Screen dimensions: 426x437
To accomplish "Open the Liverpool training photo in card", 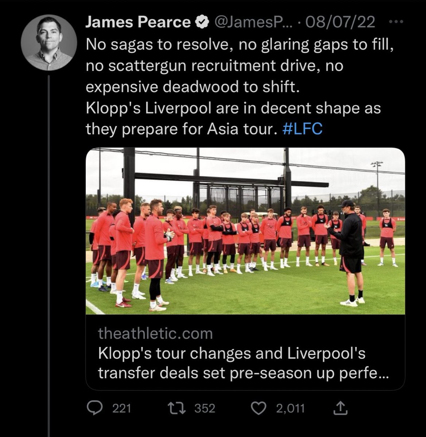I will coord(245,231).
